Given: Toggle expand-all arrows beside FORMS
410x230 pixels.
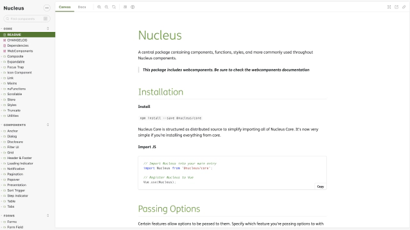Looking at the screenshot, I should coord(48,215).
